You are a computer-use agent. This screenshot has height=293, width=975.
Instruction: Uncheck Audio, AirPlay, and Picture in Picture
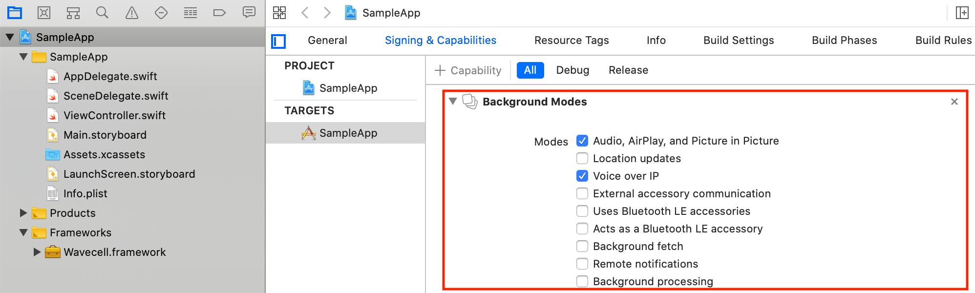[x=582, y=141]
